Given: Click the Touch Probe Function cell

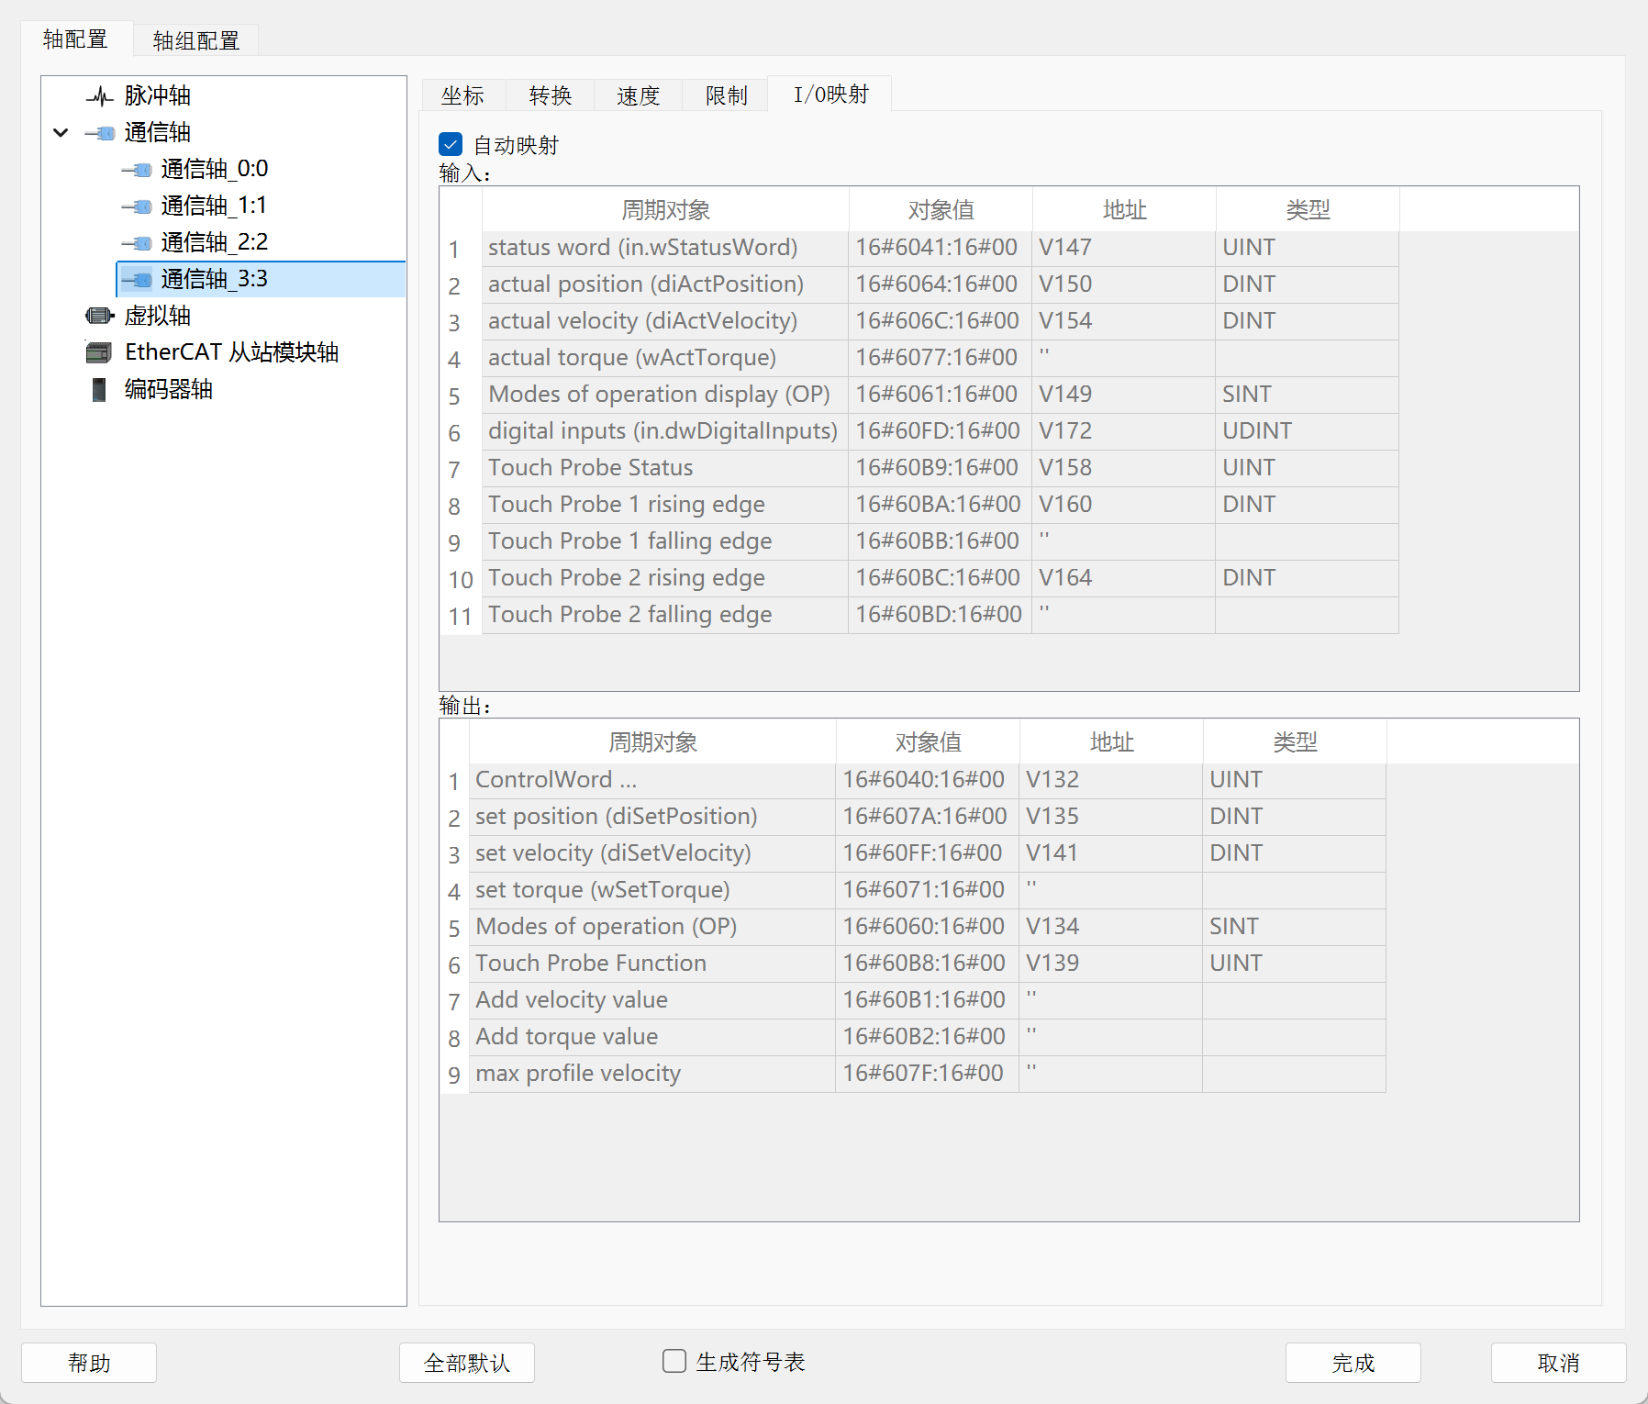Looking at the screenshot, I should pos(652,964).
